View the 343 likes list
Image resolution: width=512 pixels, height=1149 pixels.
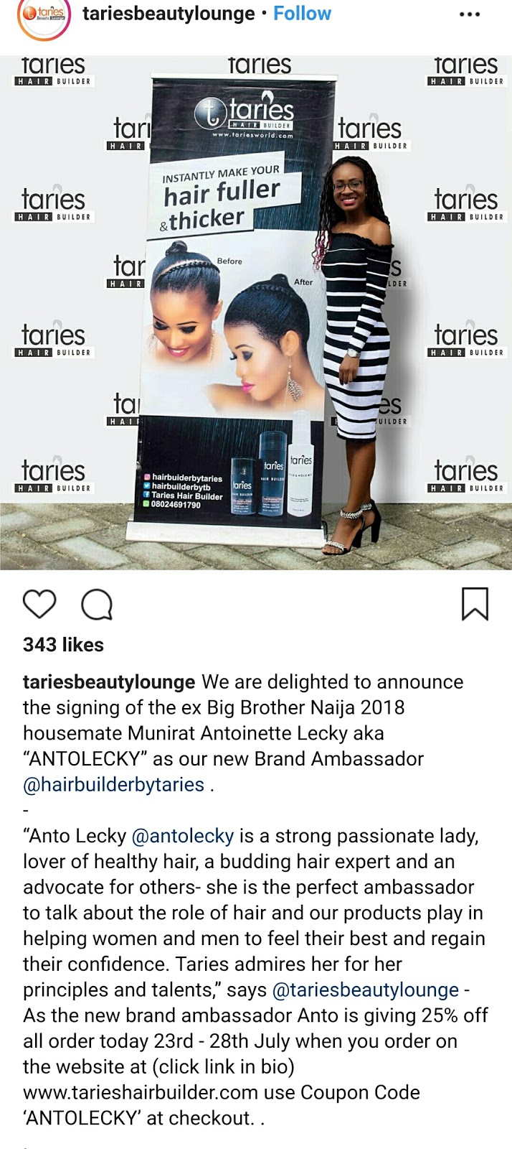(x=63, y=645)
